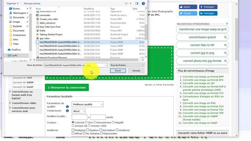Show info for Paramètres de qualité
The width and height of the screenshot is (251, 141).
pos(67,107)
